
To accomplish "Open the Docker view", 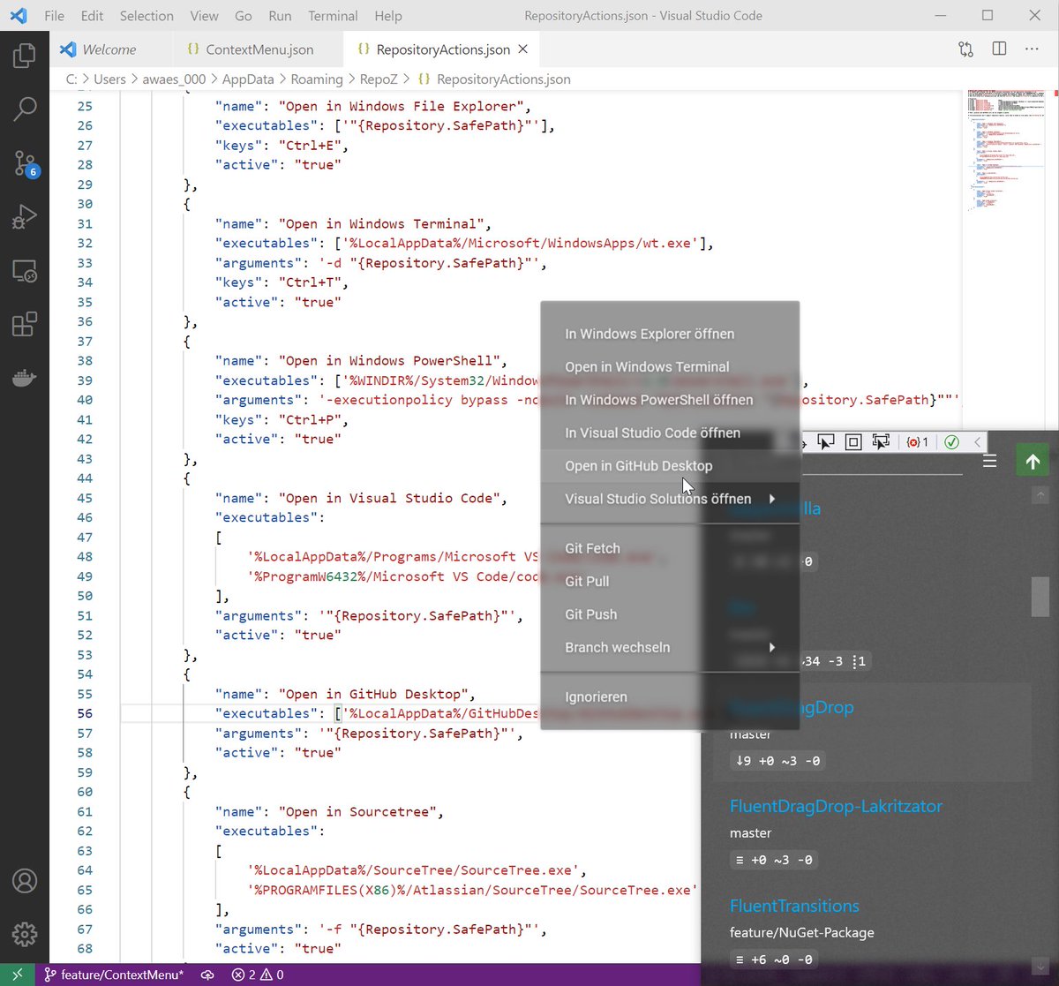I will tap(25, 378).
